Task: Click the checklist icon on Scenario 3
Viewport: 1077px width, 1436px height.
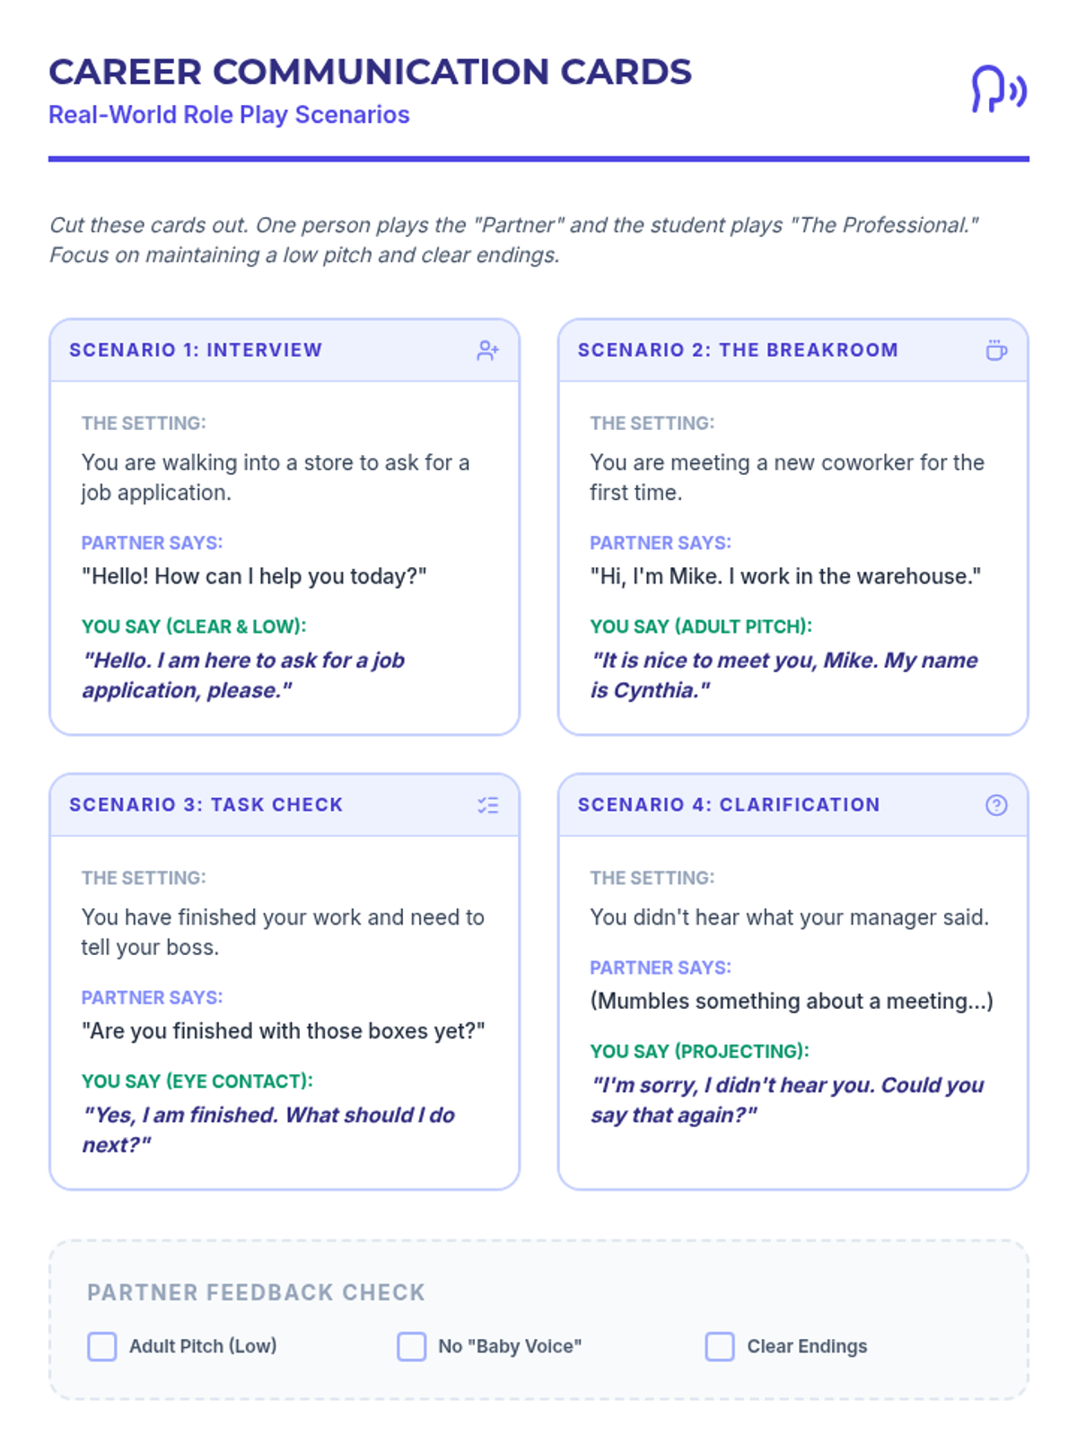Action: tap(487, 805)
